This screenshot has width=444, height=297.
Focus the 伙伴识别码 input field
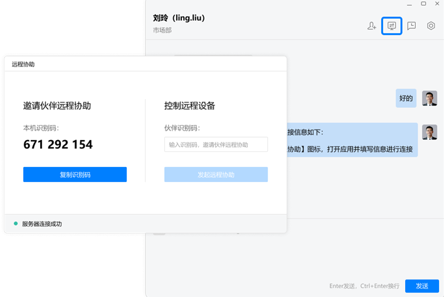point(216,144)
